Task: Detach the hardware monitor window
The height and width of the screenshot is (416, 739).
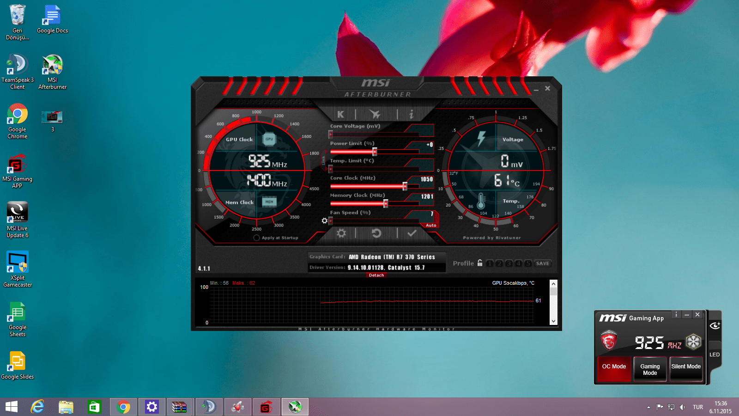Action: (376, 275)
